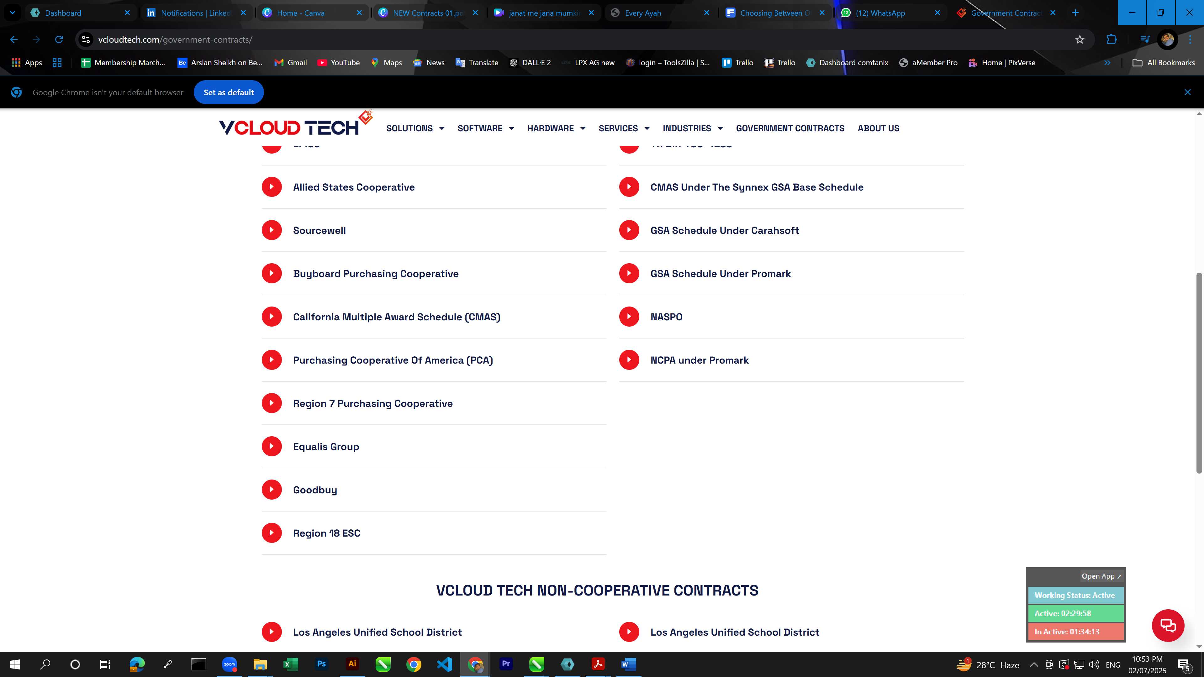Open the All Bookmarks folder
Viewport: 1204px width, 677px height.
coord(1163,63)
